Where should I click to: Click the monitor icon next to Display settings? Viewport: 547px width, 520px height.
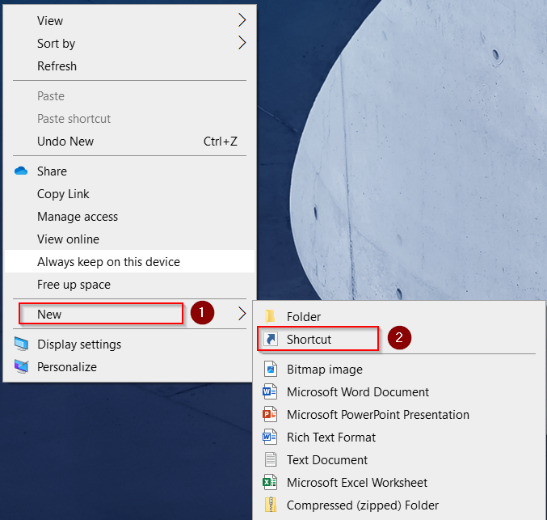click(x=21, y=344)
